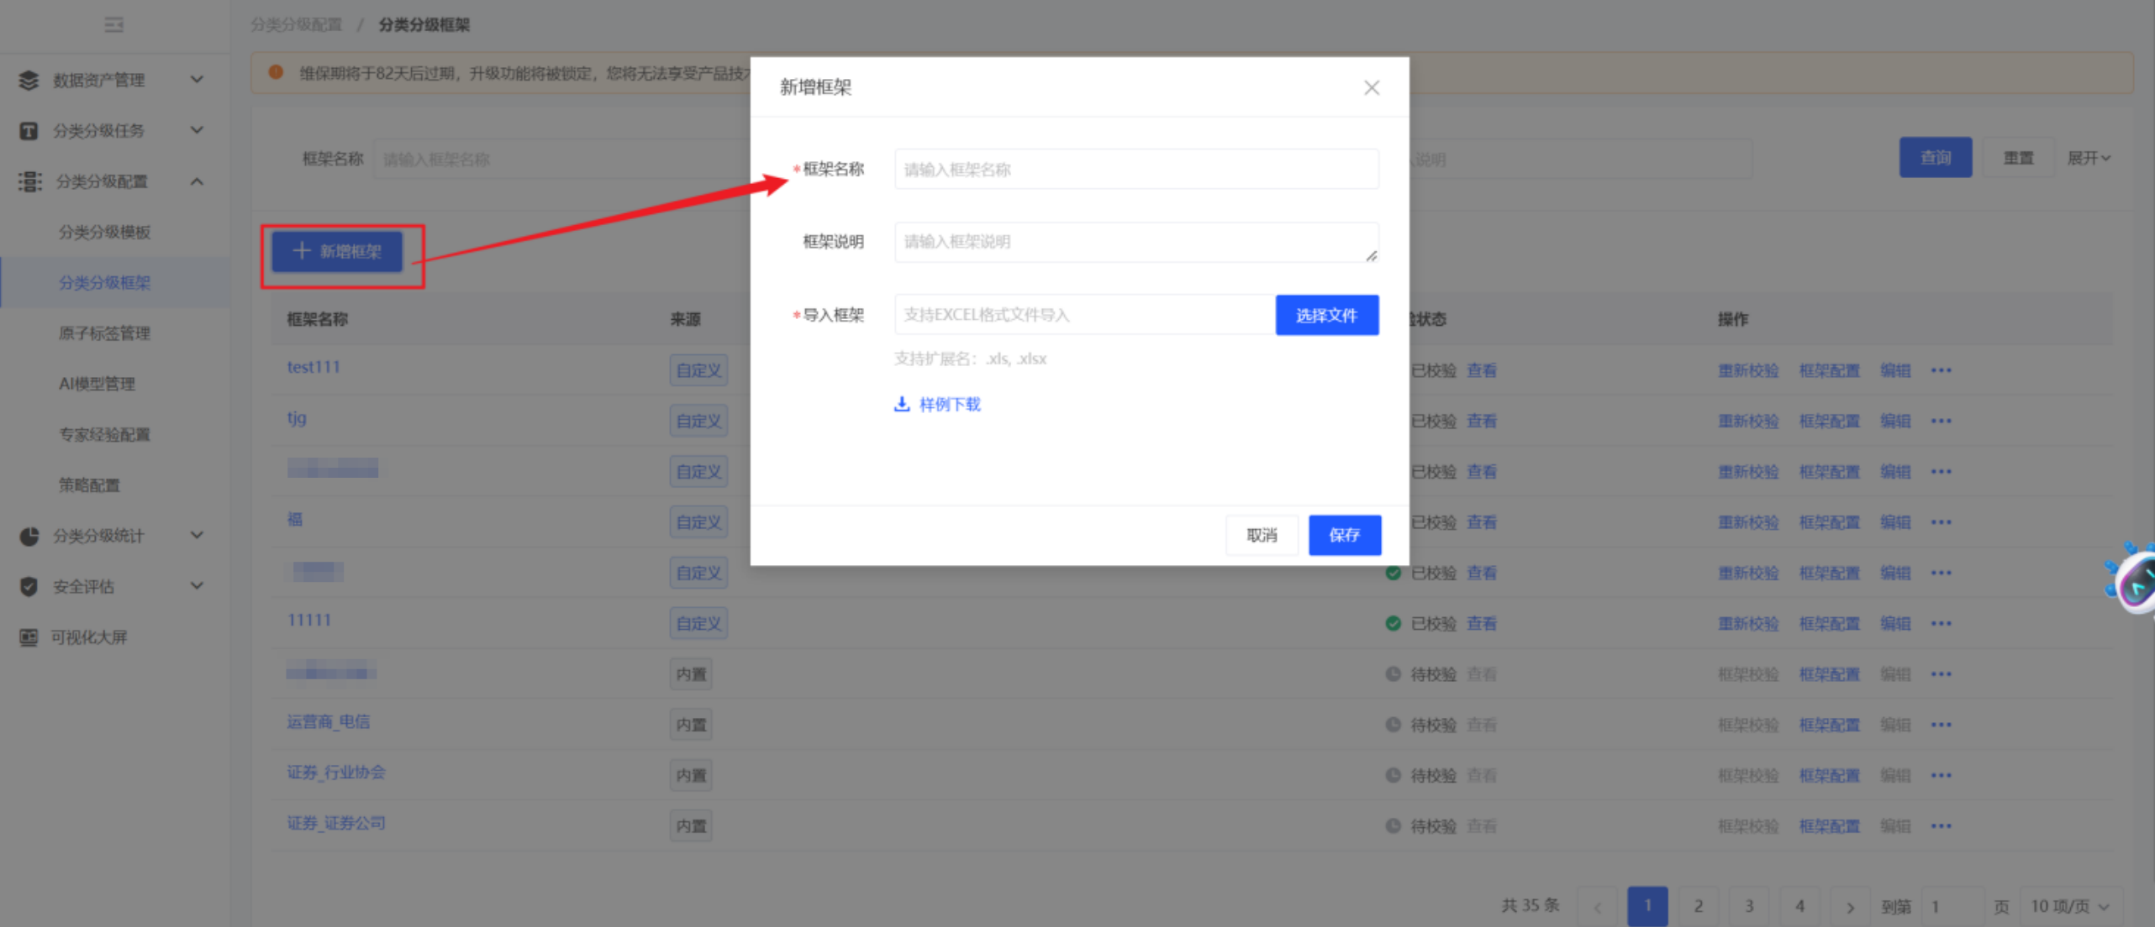Open more actions for the 证券_行业协会 row
Screen dimensions: 2155x927
(x=1941, y=775)
